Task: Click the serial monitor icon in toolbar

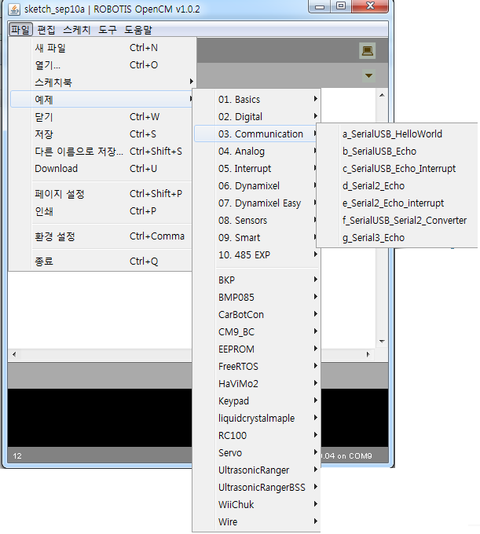Action: (366, 51)
